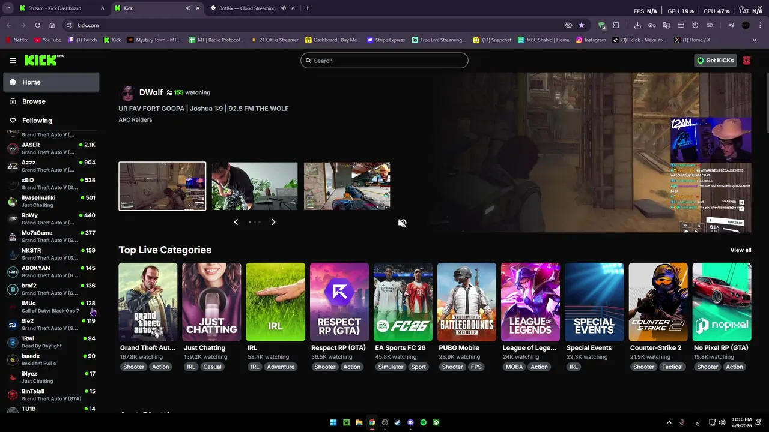The width and height of the screenshot is (769, 432).
Task: Click the browser home button
Action: coord(52,25)
